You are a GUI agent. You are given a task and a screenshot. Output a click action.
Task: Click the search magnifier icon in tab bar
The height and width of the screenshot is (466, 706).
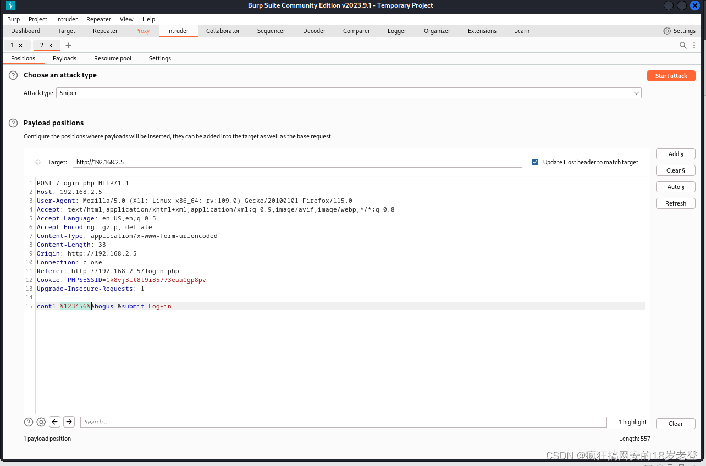click(x=683, y=45)
